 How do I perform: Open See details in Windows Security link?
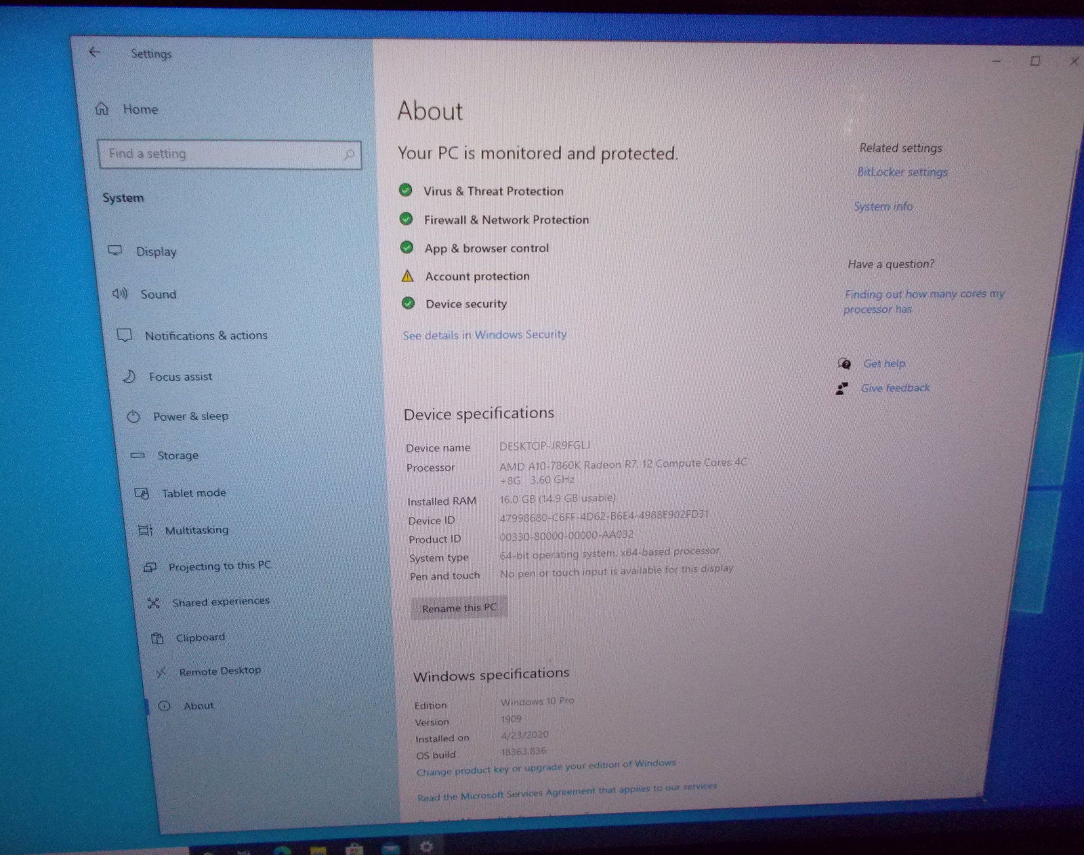point(484,335)
